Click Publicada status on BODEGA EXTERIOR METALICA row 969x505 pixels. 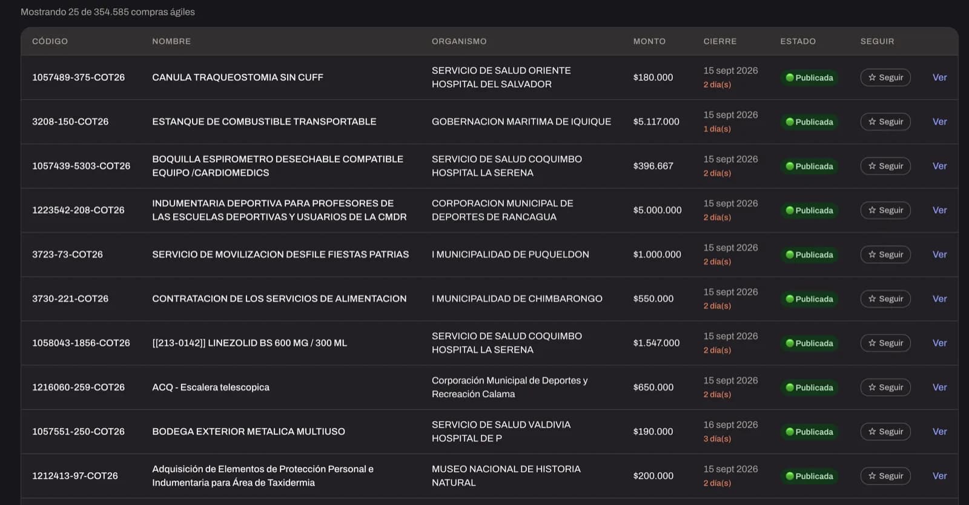tap(809, 432)
